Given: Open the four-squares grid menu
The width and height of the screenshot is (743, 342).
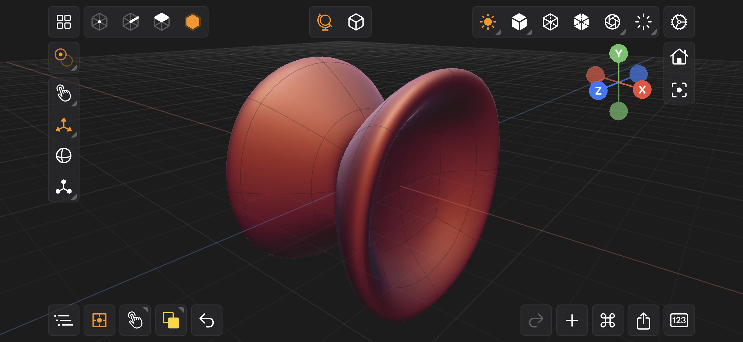Looking at the screenshot, I should pyautogui.click(x=63, y=22).
